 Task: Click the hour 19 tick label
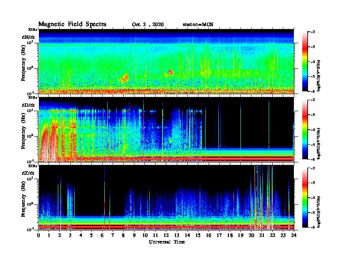pyautogui.click(x=240, y=235)
